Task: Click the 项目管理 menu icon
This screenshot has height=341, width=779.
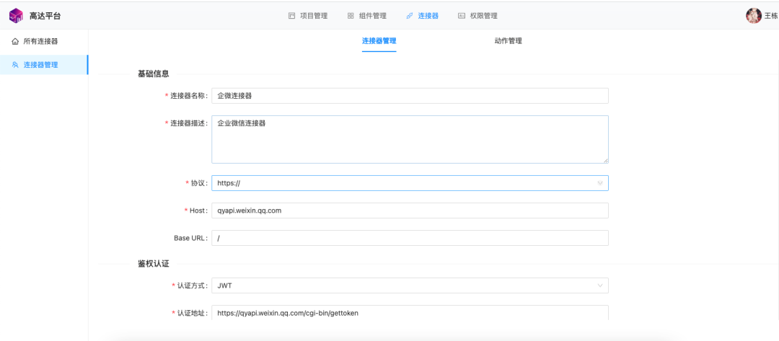Action: [x=292, y=16]
